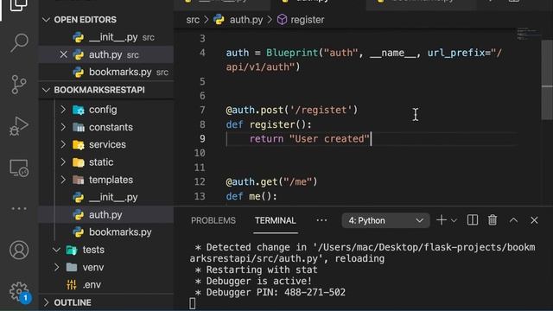The width and height of the screenshot is (553, 311).
Task: Click the src breadcrumb
Action: 193,20
